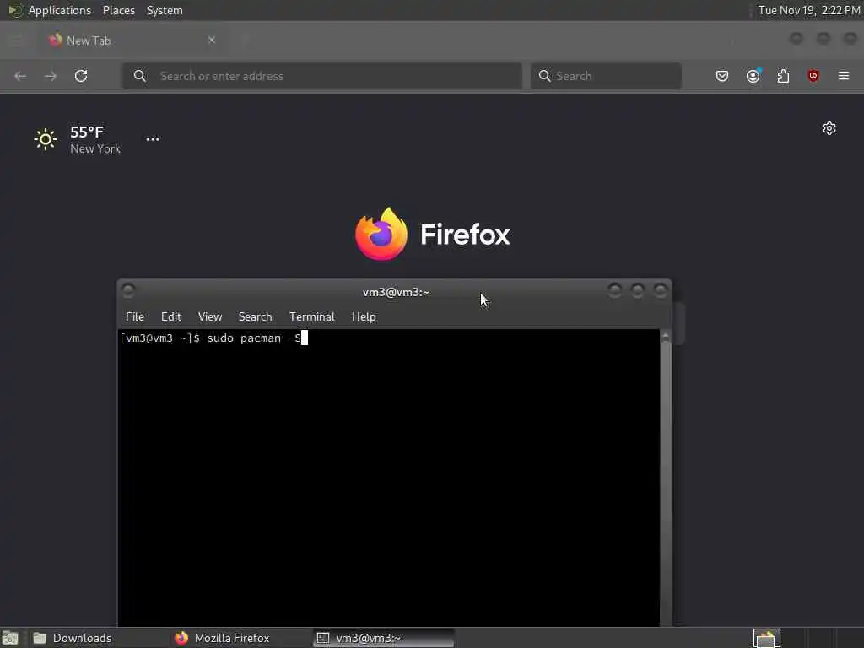
Task: Open weather widget options ellipsis
Action: click(x=153, y=139)
